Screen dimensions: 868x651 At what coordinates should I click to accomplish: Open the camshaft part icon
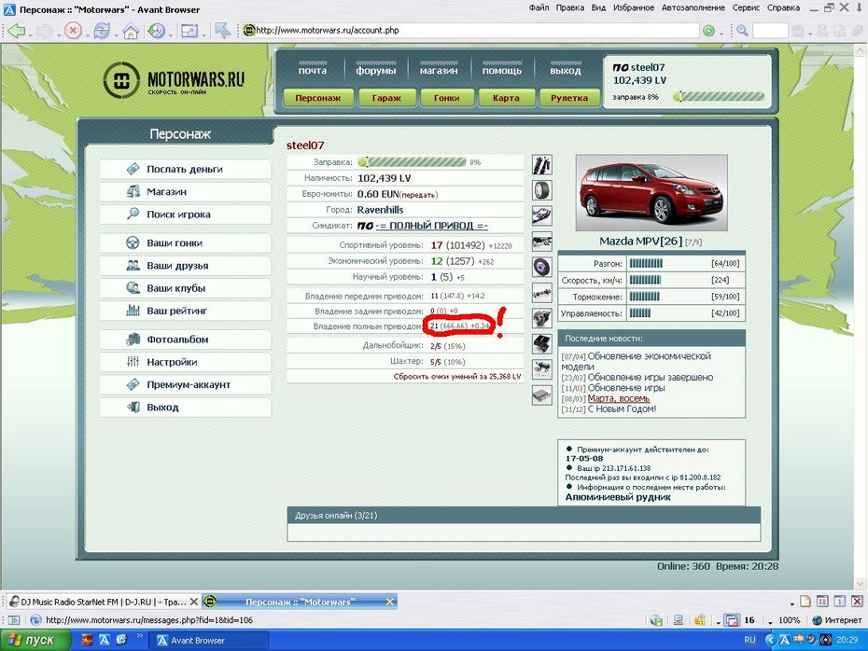542,293
